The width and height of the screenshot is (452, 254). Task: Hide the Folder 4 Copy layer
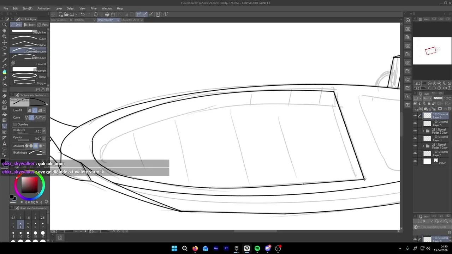pos(415,146)
